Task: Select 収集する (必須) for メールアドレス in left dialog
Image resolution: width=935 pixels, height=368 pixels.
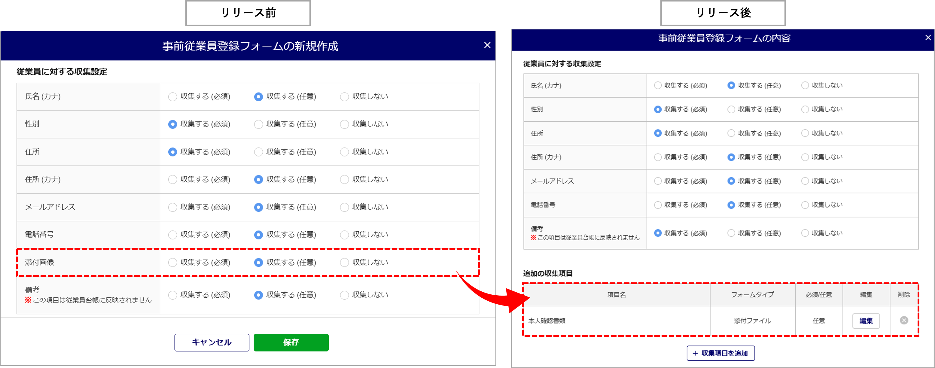Action: (x=173, y=207)
